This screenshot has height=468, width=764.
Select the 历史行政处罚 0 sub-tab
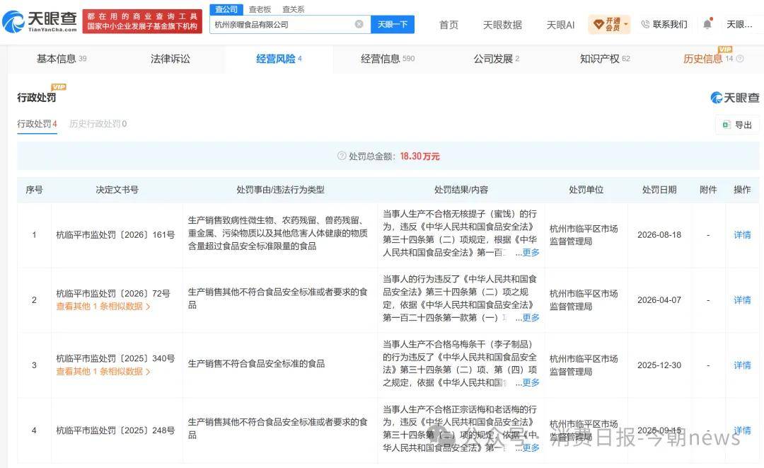coord(98,124)
